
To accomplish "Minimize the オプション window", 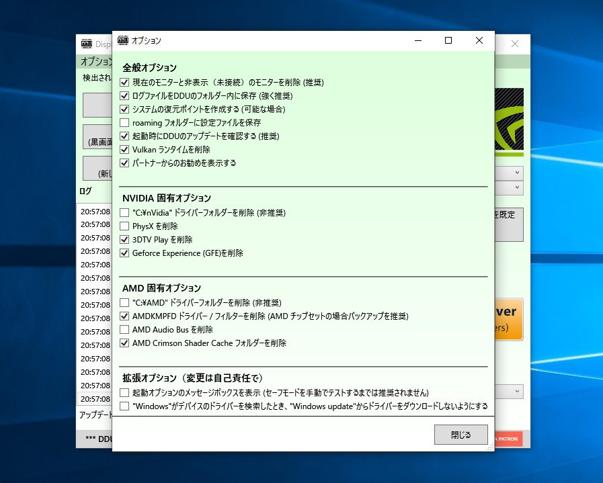I will (418, 40).
